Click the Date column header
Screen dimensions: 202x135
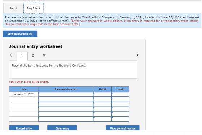(23, 89)
